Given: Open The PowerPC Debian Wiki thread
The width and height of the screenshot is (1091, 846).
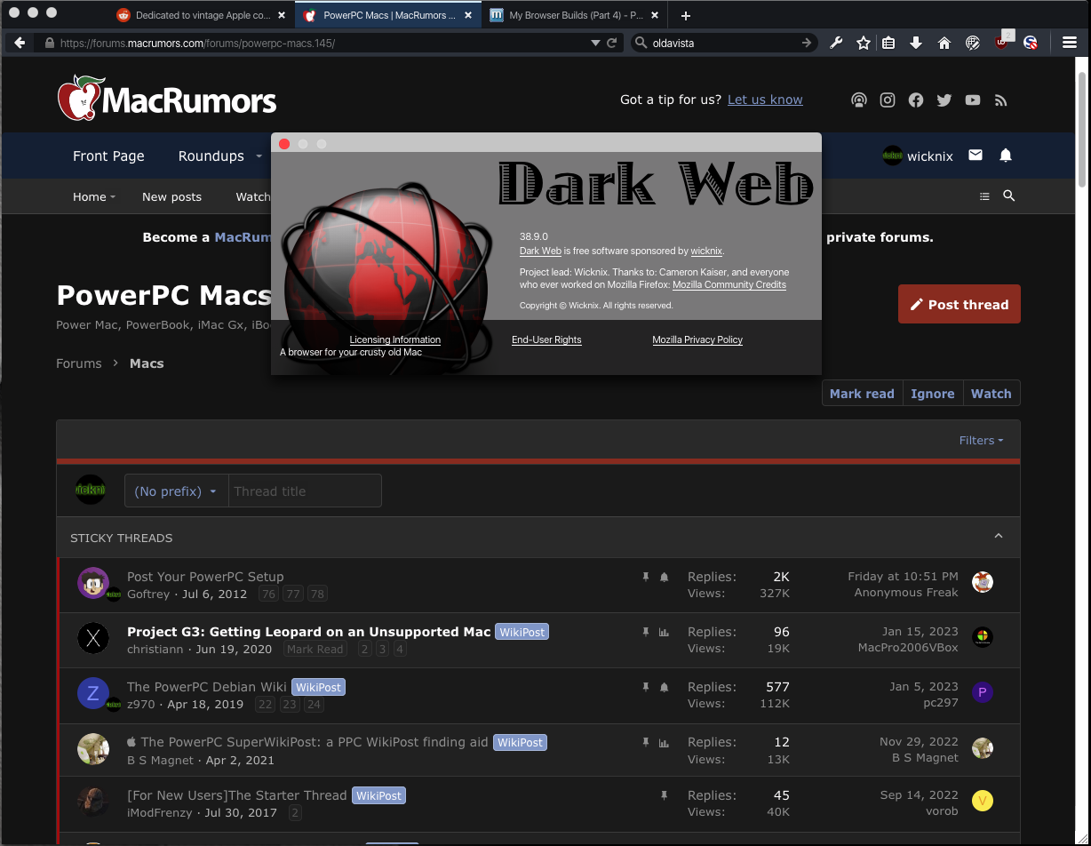Looking at the screenshot, I should point(207,687).
